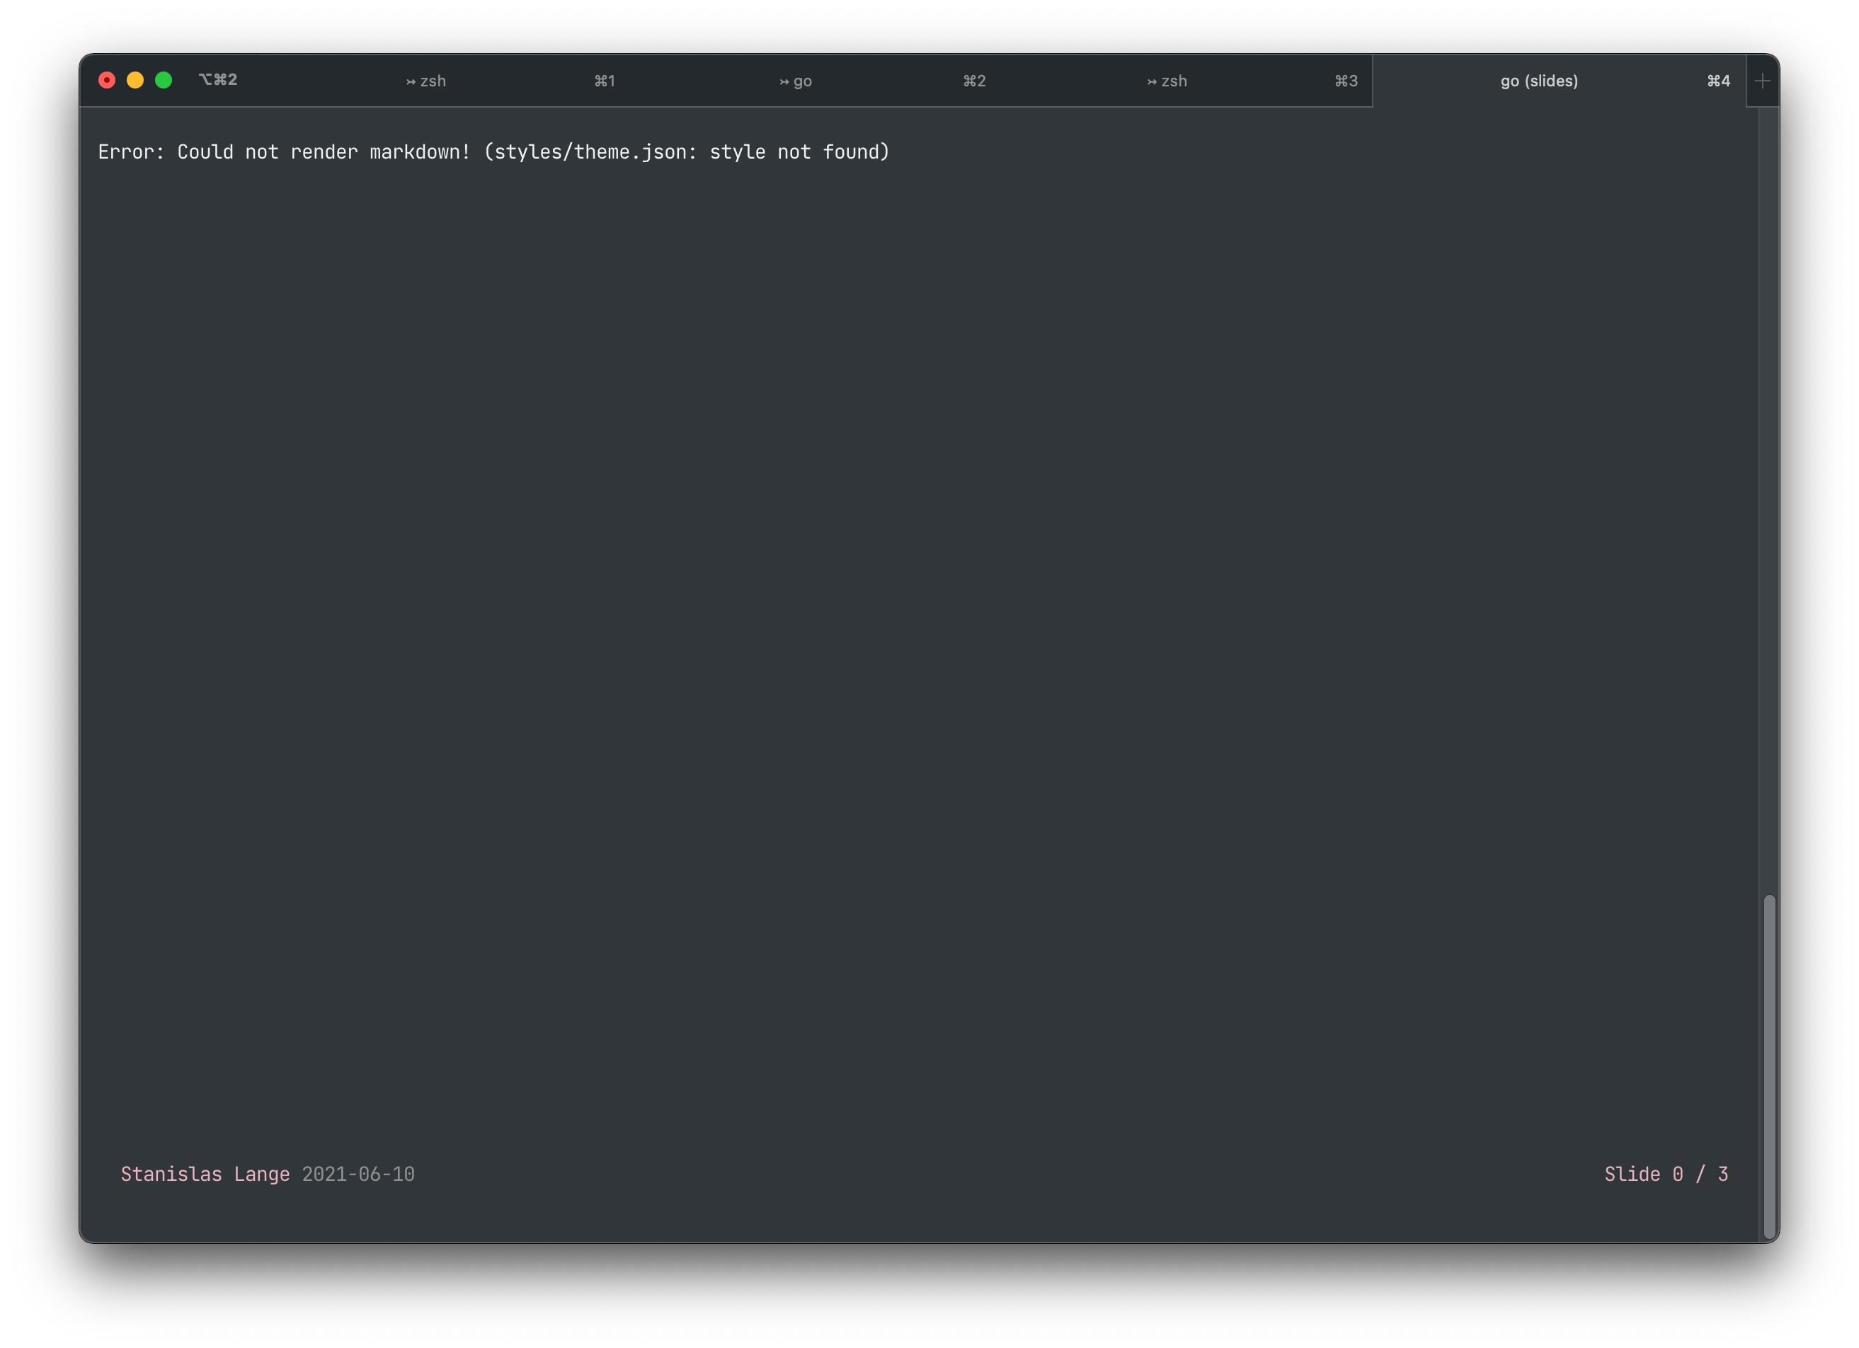Click the date 2021-06-10
This screenshot has width=1859, height=1348.
coord(358,1174)
